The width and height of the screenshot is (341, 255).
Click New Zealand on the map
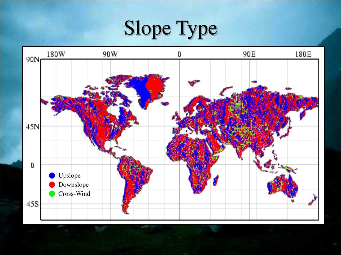[313, 200]
